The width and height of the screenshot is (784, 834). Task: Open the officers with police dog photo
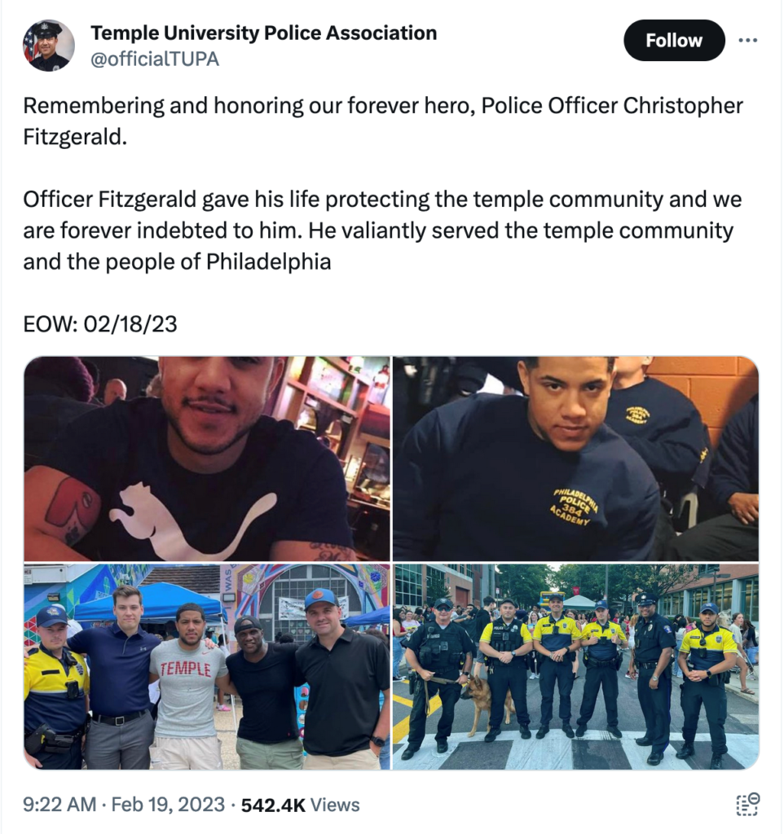tap(575, 666)
